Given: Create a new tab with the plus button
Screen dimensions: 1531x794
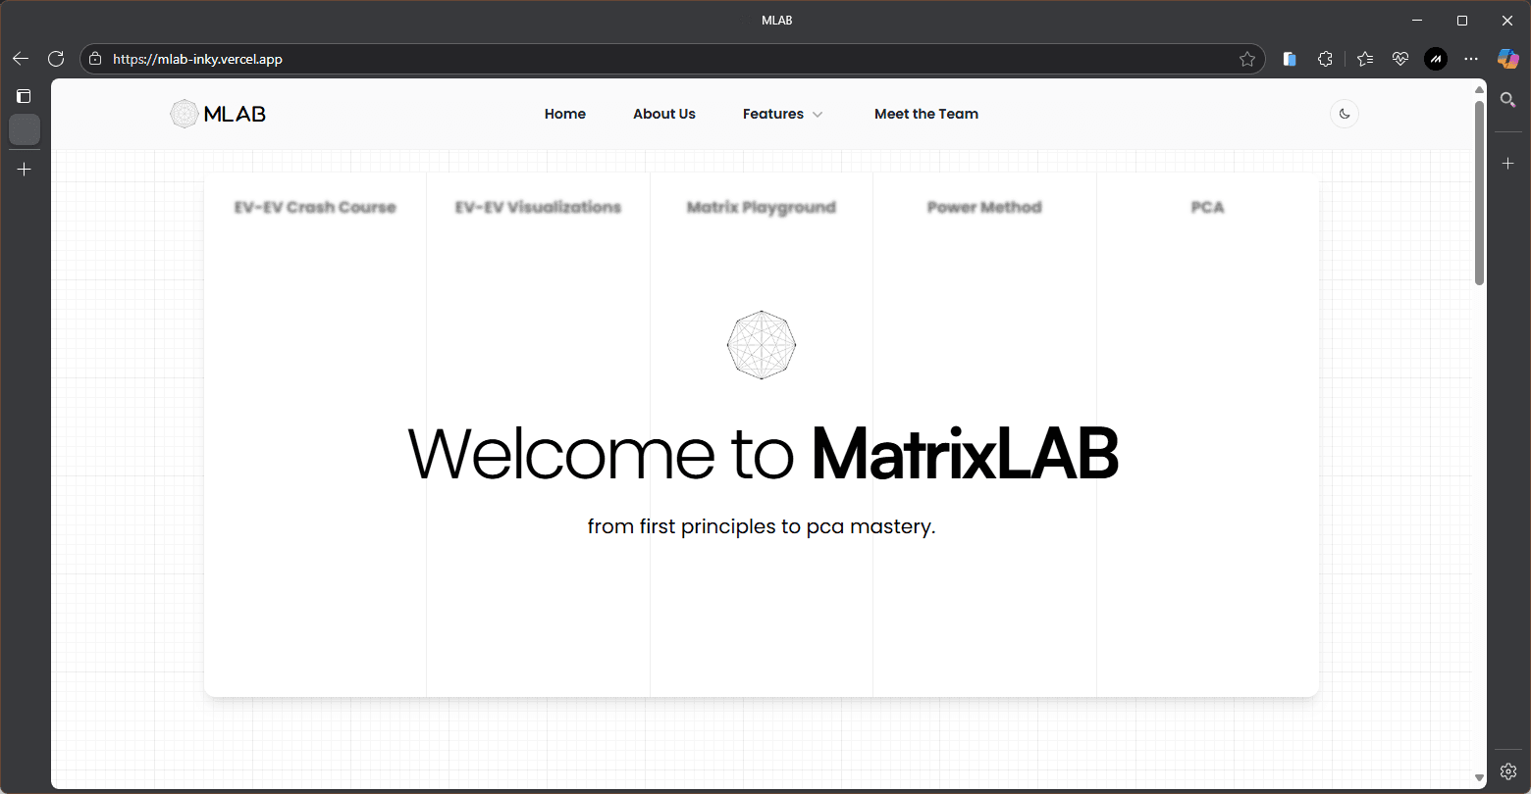Looking at the screenshot, I should 24,169.
